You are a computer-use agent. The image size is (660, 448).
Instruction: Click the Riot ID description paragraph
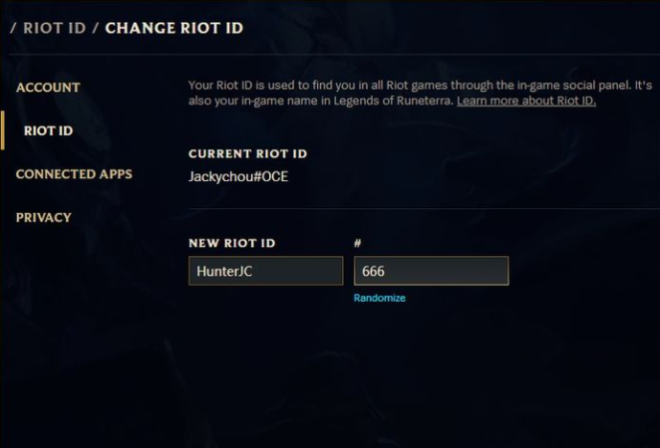420,93
